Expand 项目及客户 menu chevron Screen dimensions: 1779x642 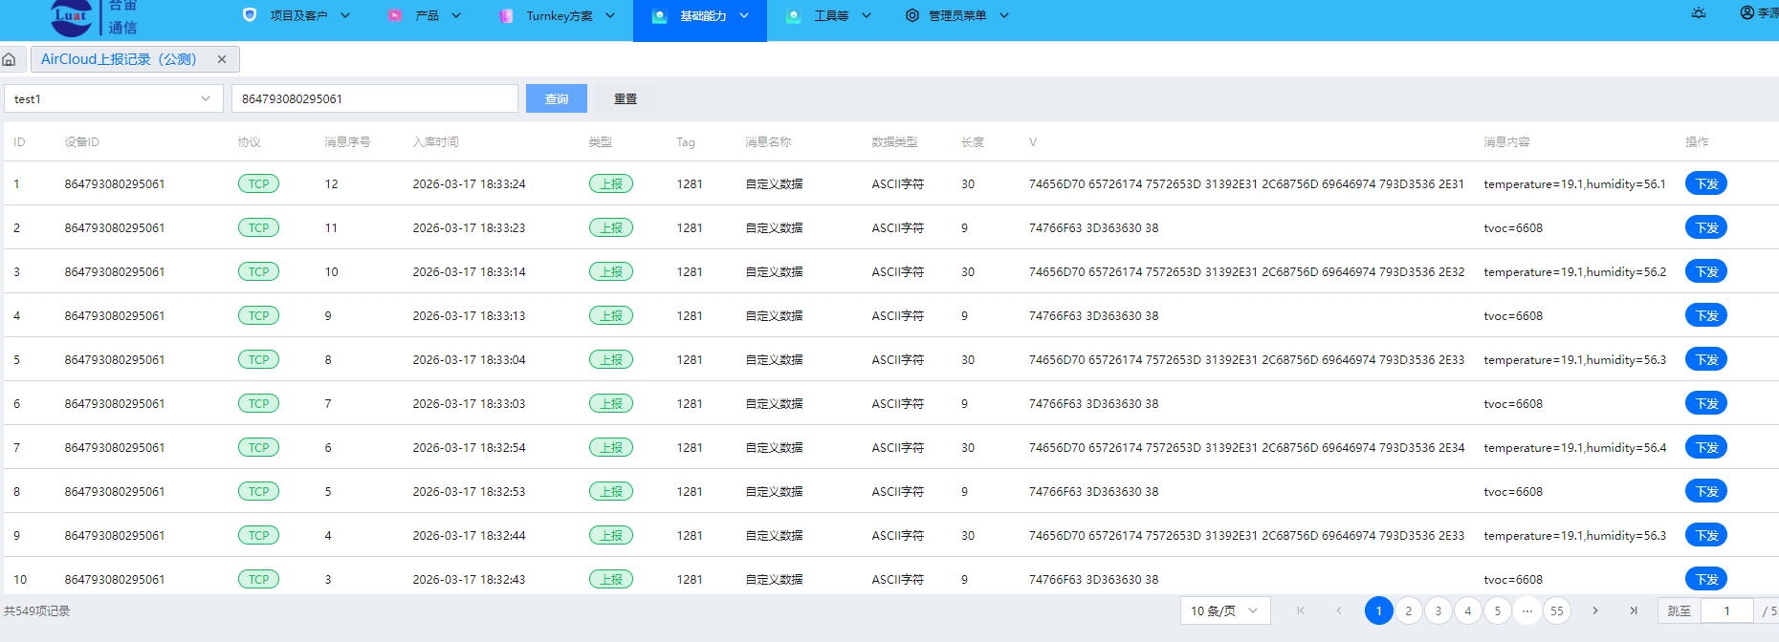coord(345,15)
